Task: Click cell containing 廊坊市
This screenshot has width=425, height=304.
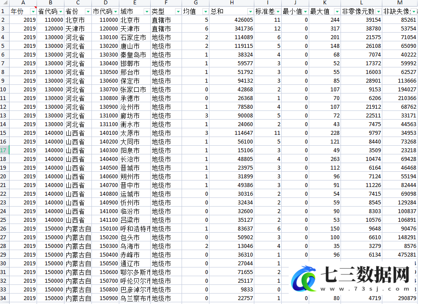Action: tap(135, 116)
